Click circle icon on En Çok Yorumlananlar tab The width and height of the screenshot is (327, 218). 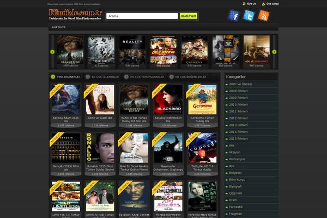(126, 77)
